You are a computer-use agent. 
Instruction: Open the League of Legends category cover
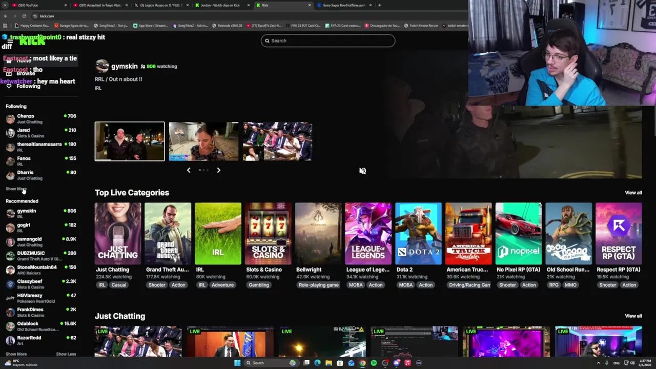pos(368,234)
